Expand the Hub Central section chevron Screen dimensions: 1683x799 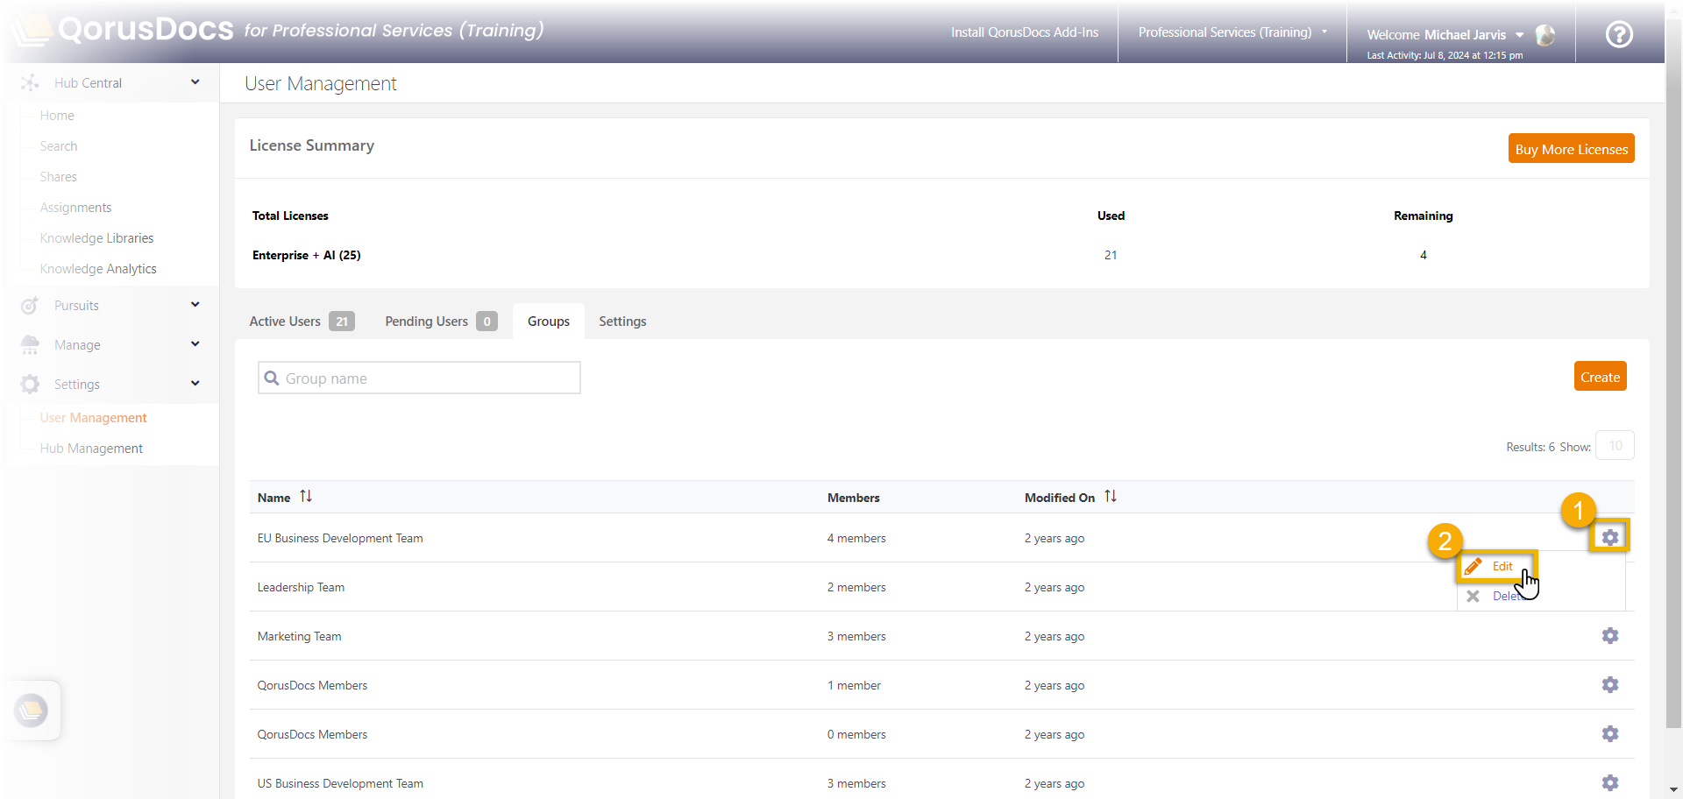195,81
